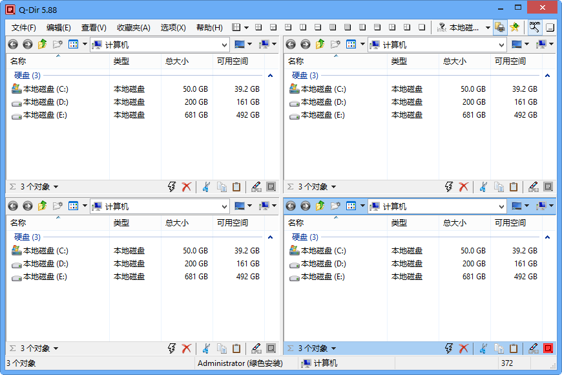Open the 收藏夹(A) menu
This screenshot has width=562, height=375.
[x=133, y=27]
